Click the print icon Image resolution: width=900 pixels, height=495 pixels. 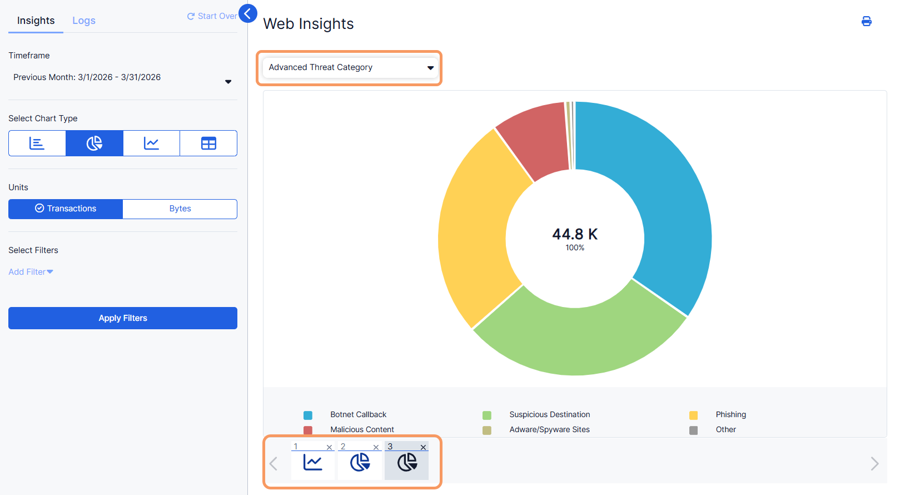[x=866, y=22]
